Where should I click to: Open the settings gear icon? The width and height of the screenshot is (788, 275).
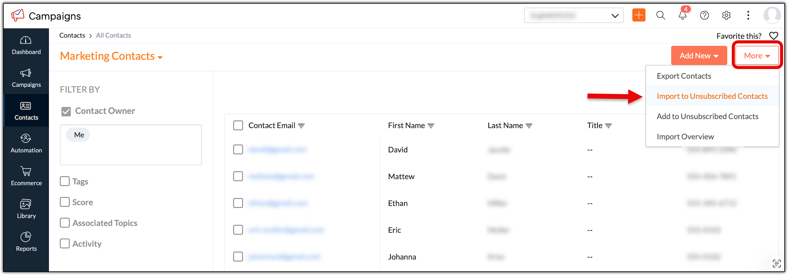tap(726, 15)
